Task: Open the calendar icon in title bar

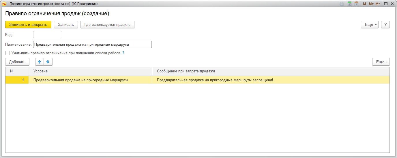Action: click(356, 4)
